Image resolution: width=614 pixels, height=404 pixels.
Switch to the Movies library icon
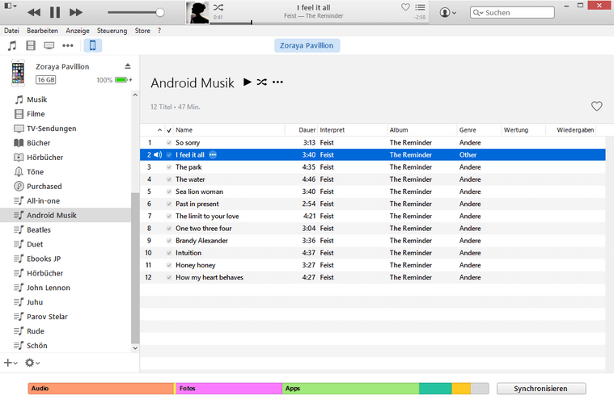point(31,45)
